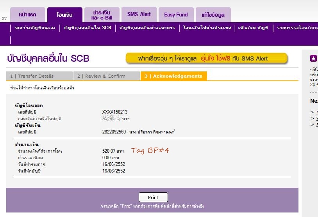Click the บัญชีบุคคลอื่นใน SCB page heading
Screen dimensions: 318x217
pos(48,59)
